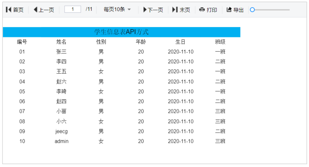Click the ID cell 10
The width and height of the screenshot is (309, 167).
click(22, 141)
